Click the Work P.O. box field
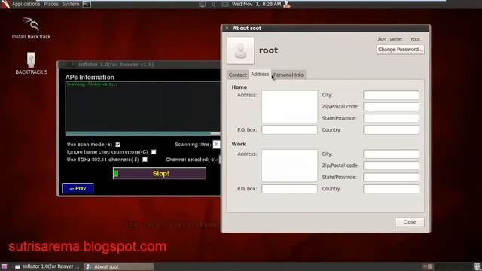 tap(289, 189)
